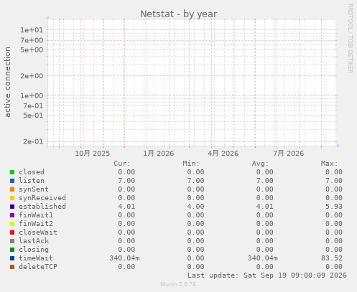This screenshot has width=357, height=292.
Task: Click the 'synReceived' legend label
Action: [42, 198]
